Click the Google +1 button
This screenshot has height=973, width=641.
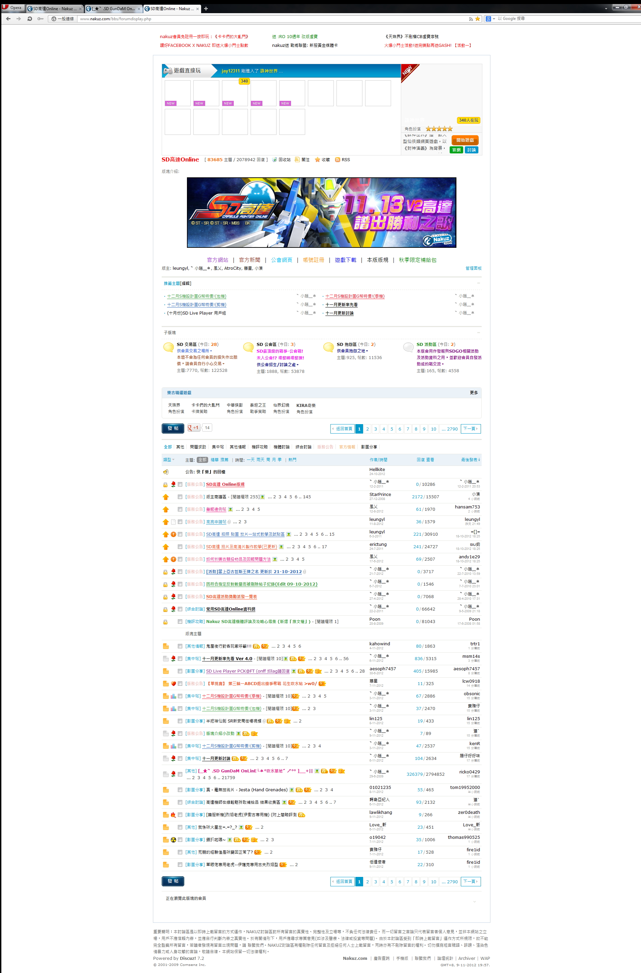pos(193,427)
